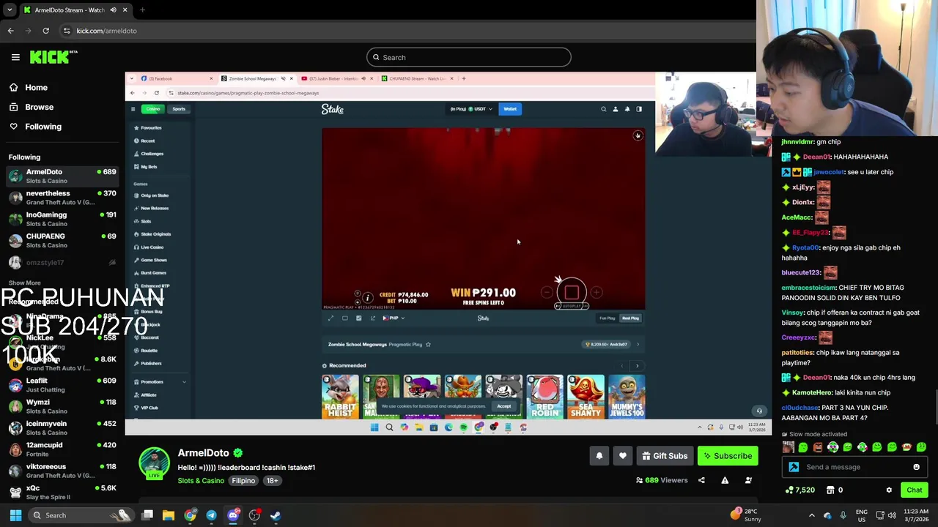938x527 pixels.
Task: Click the share stream icon
Action: pos(701,480)
